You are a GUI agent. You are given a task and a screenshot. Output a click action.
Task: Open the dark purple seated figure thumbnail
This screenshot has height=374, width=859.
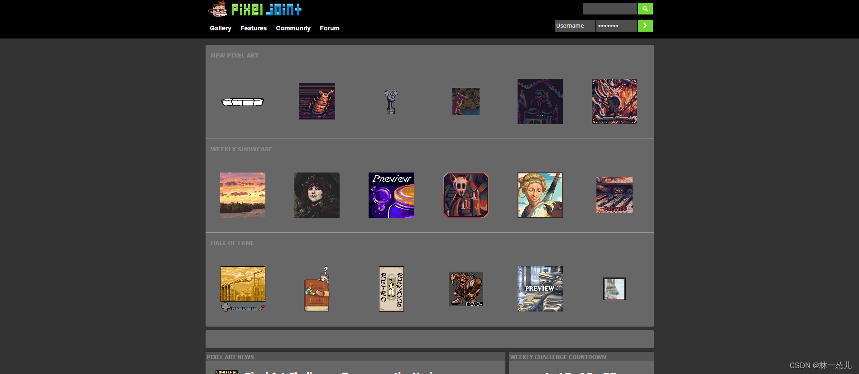pos(540,101)
